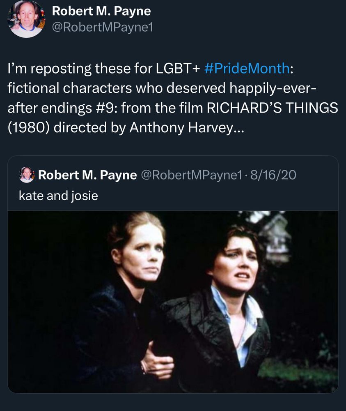Click the @RobertMPayne1 handle below the top name

103,27
